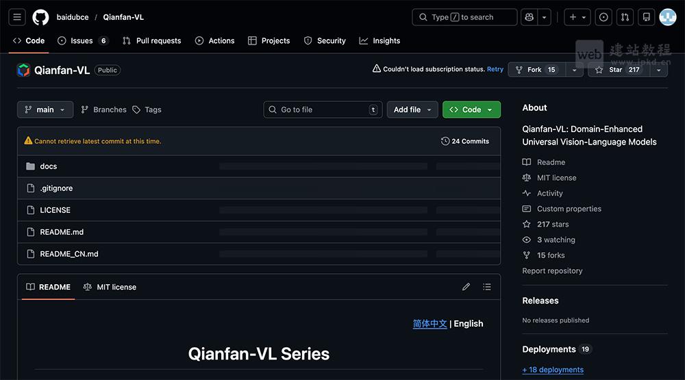This screenshot has height=380, width=685.
Task: Open the notifications inbox icon
Action: (645, 17)
